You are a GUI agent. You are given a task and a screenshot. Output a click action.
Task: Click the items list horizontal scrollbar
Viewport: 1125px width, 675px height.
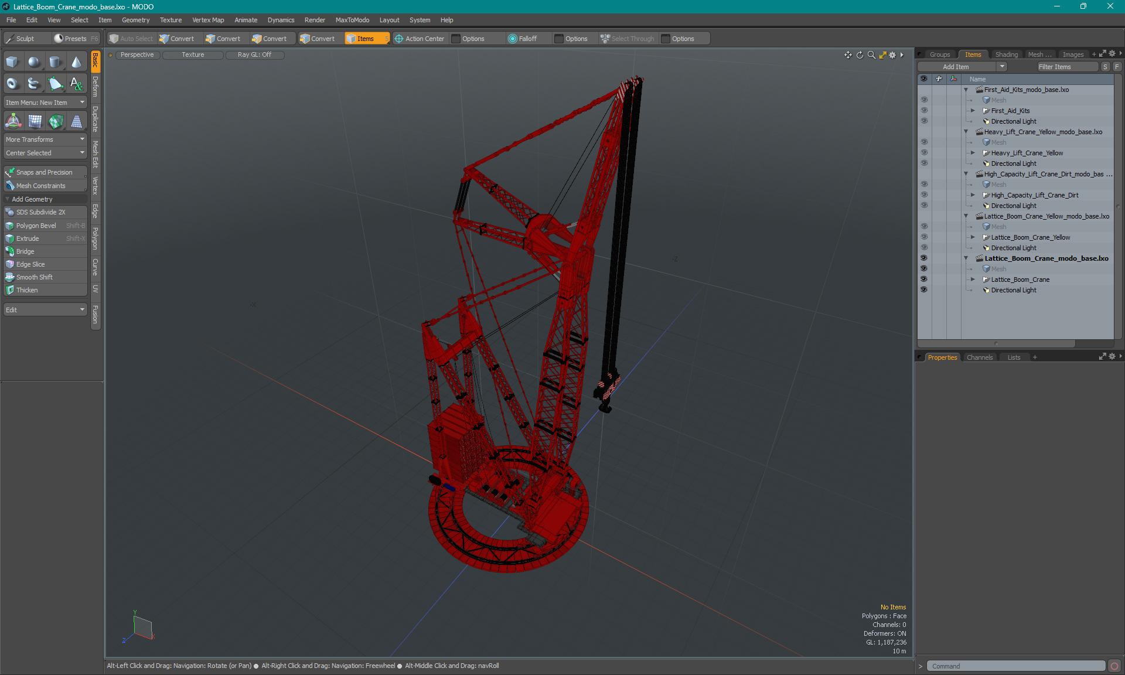click(996, 343)
